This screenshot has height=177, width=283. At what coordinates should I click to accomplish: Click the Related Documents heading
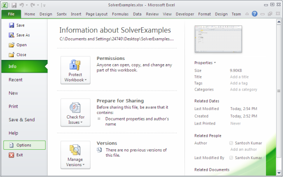coord(212,170)
